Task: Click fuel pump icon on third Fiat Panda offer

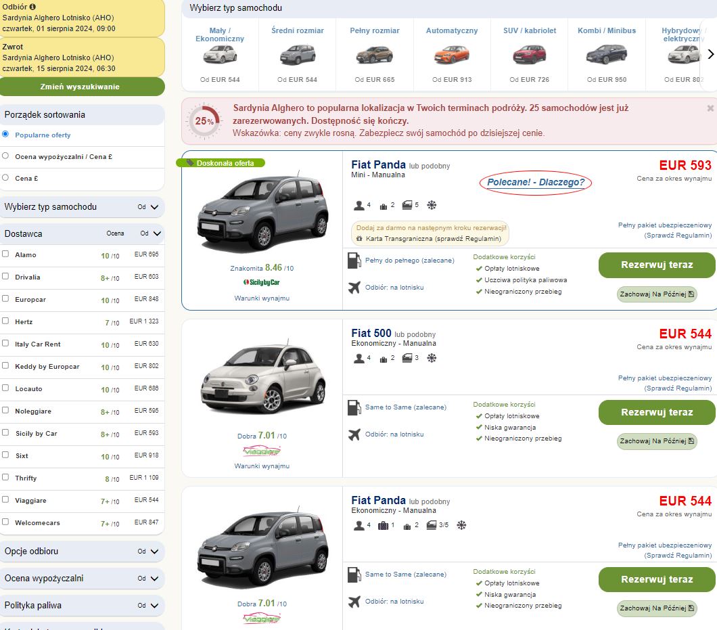Action: (354, 575)
